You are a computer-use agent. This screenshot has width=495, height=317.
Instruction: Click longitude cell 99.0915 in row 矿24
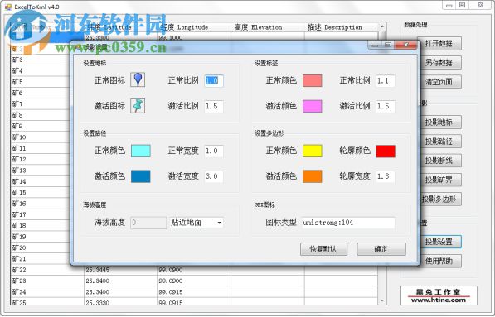(x=194, y=292)
